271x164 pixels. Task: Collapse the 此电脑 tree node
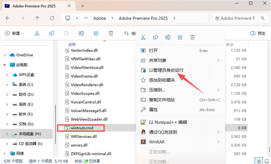pyautogui.click(x=4, y=65)
